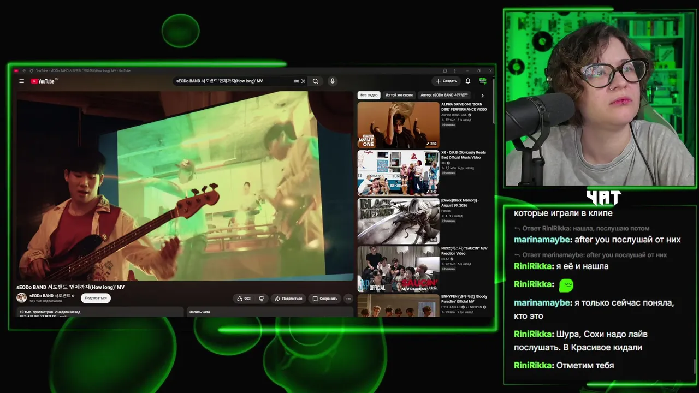Open the on-screen keyboard in search box
The height and width of the screenshot is (393, 699).
pos(297,81)
